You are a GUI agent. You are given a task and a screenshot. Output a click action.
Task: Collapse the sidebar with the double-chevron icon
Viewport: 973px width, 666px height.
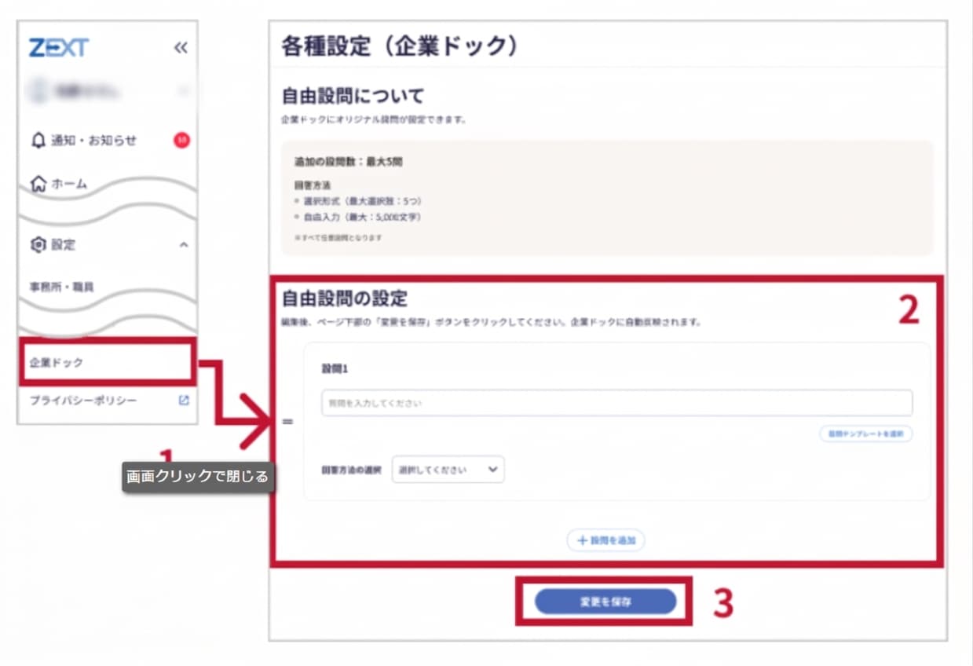(x=181, y=49)
